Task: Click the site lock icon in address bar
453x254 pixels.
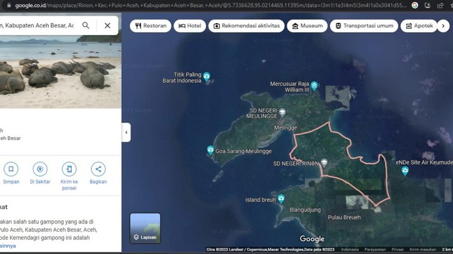Action: point(9,5)
